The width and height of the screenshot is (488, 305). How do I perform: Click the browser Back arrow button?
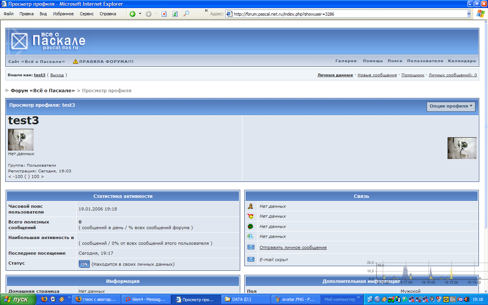pyautogui.click(x=133, y=14)
